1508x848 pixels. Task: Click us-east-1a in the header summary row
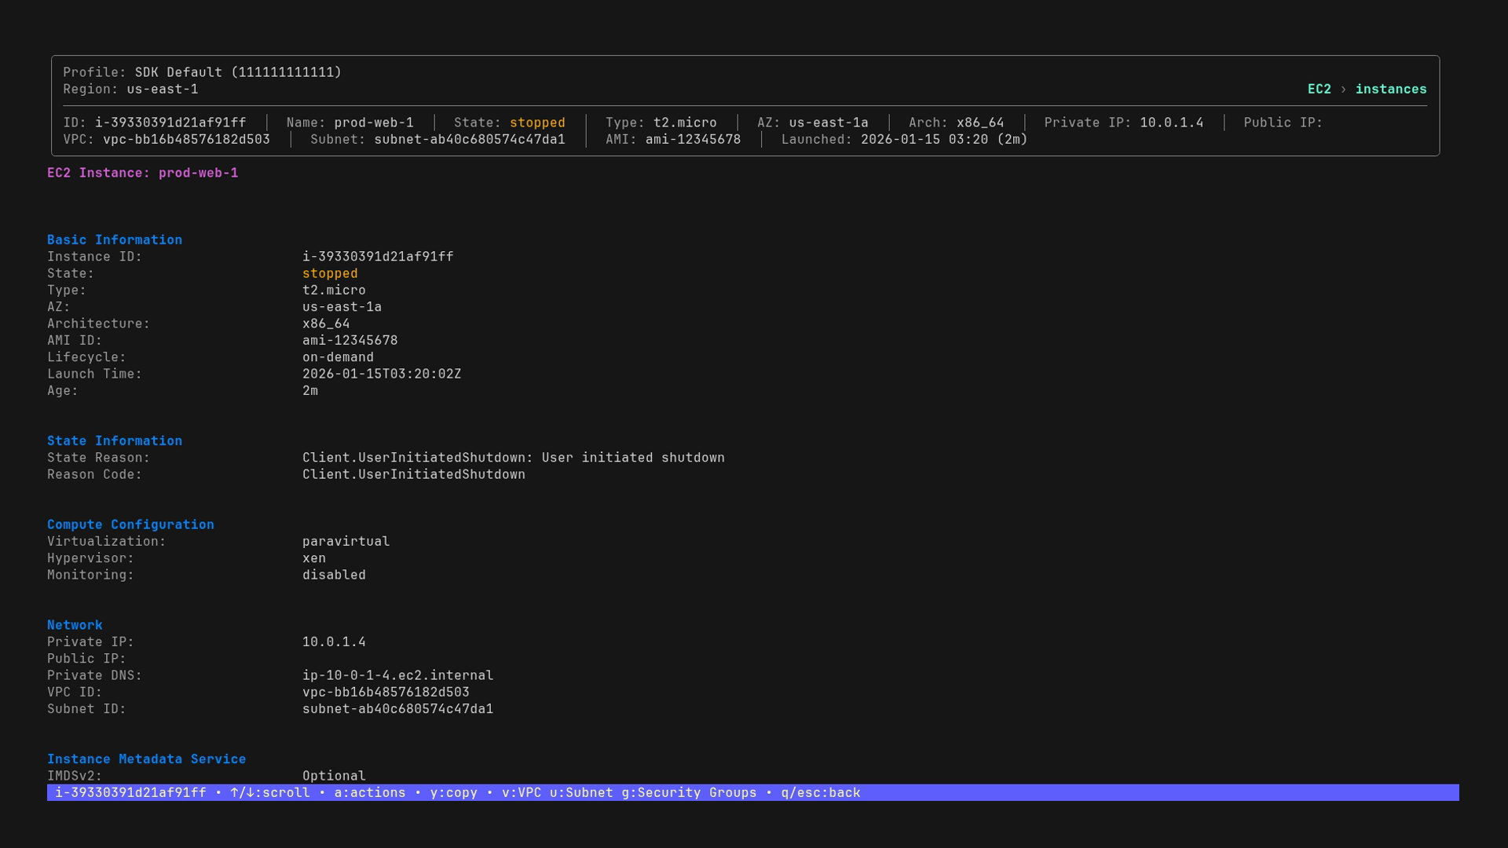click(829, 123)
